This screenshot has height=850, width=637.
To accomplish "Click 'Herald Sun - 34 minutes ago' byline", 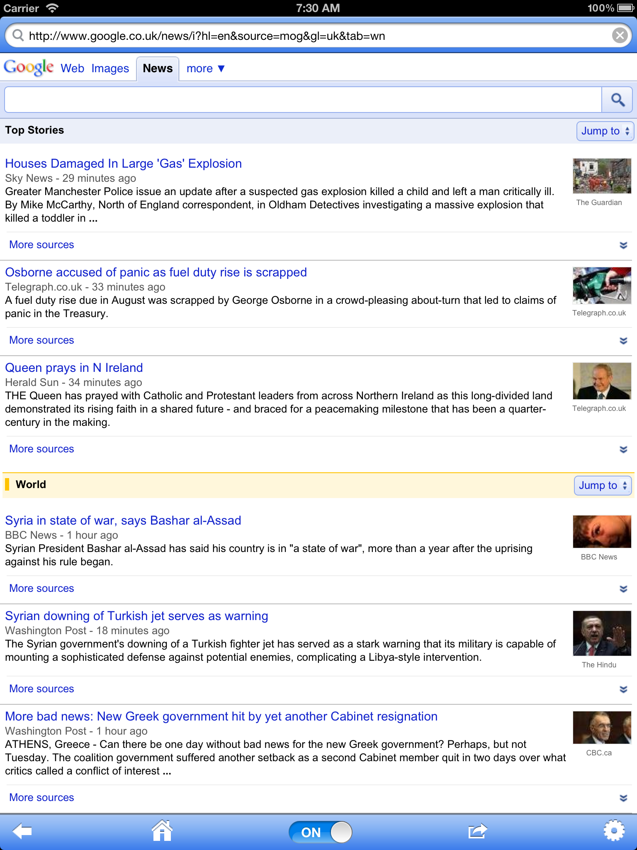I will (x=73, y=382).
